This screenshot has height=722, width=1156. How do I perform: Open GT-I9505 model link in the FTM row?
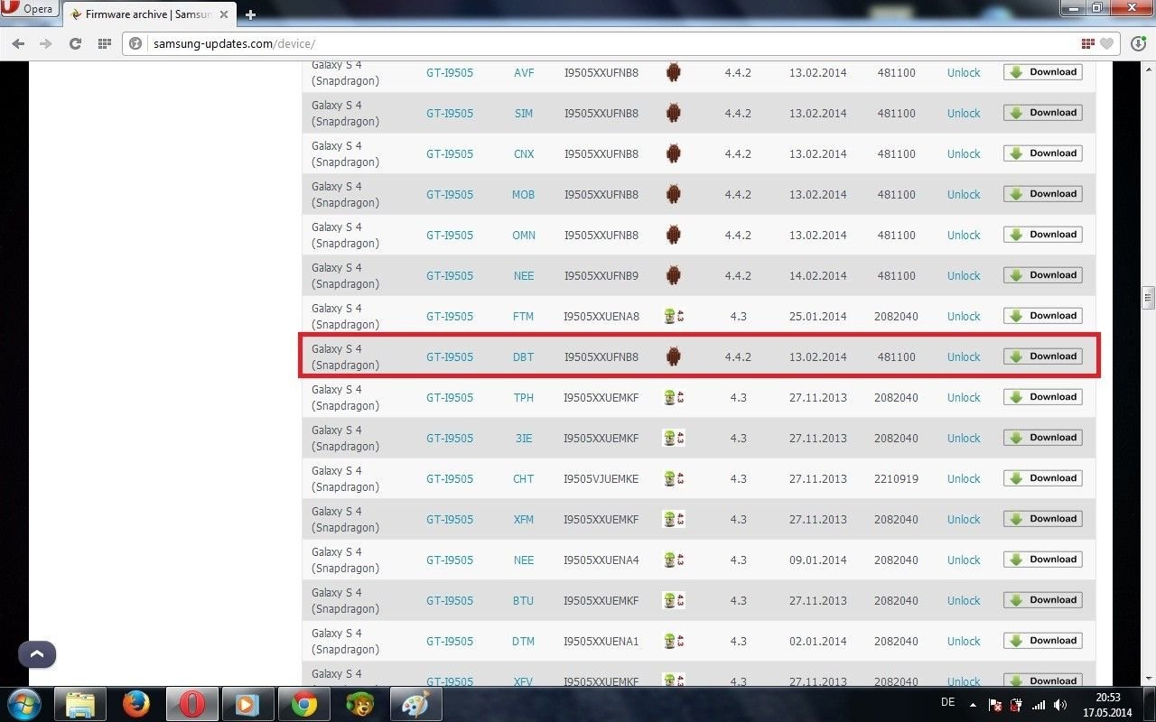[450, 317]
